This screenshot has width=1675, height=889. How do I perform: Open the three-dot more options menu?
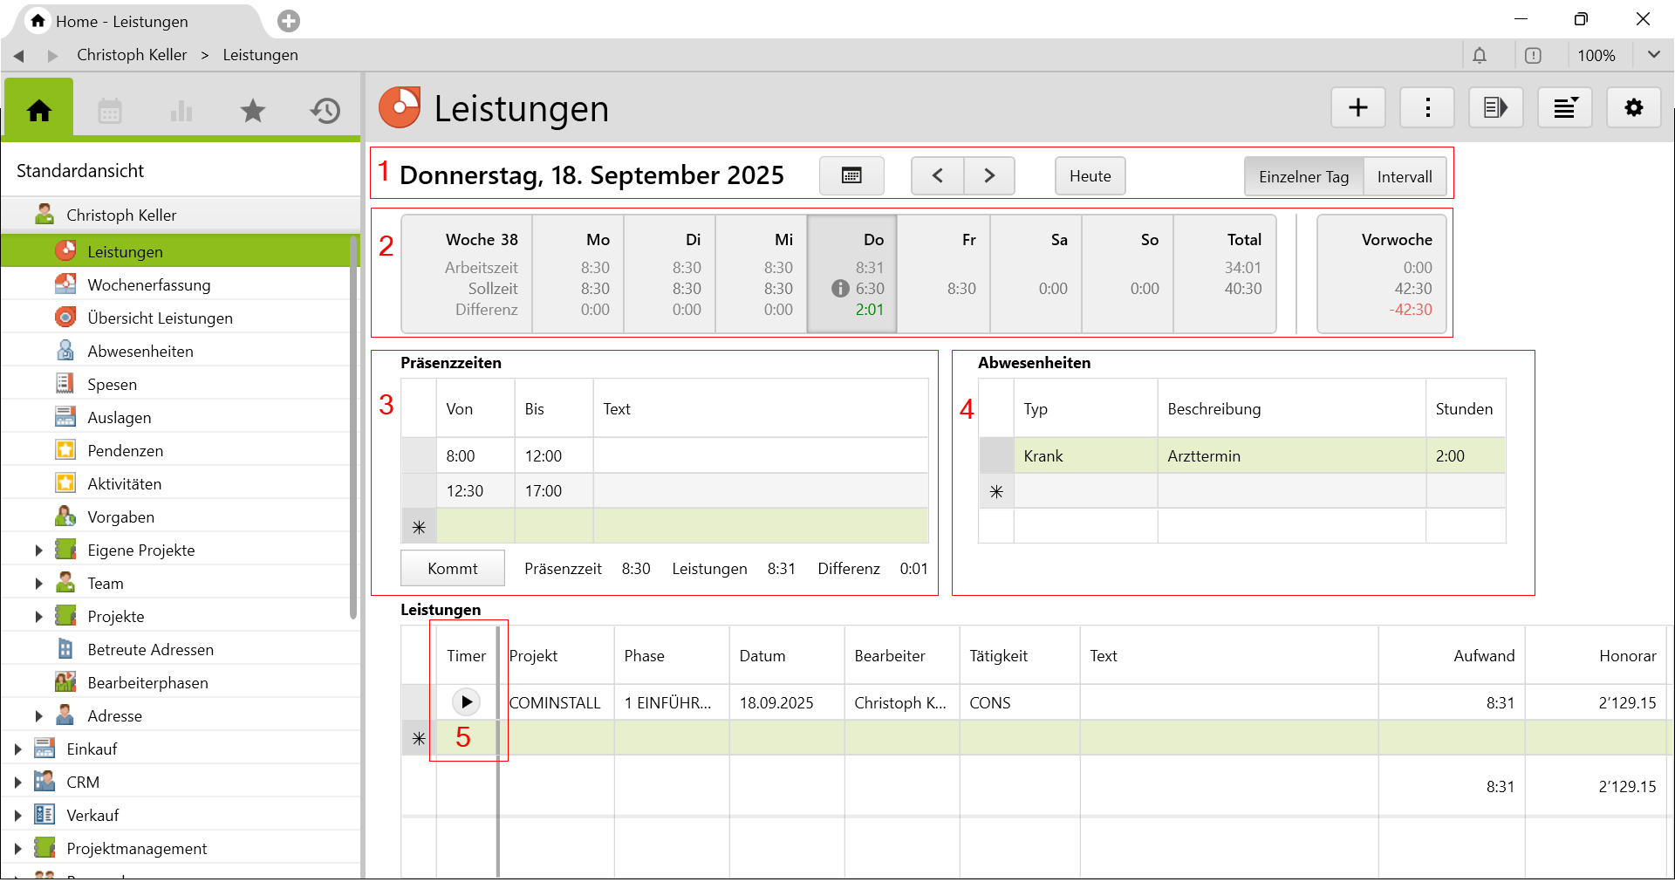pos(1427,108)
